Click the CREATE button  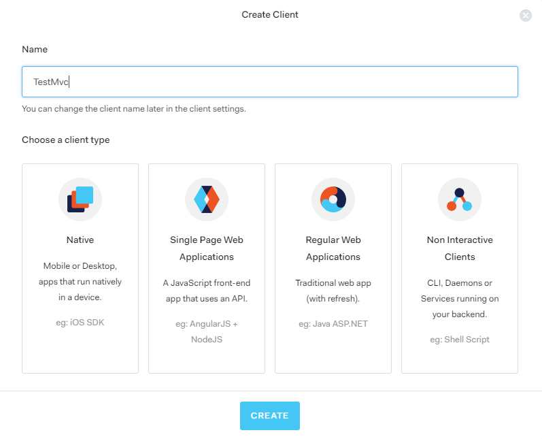[x=270, y=415]
